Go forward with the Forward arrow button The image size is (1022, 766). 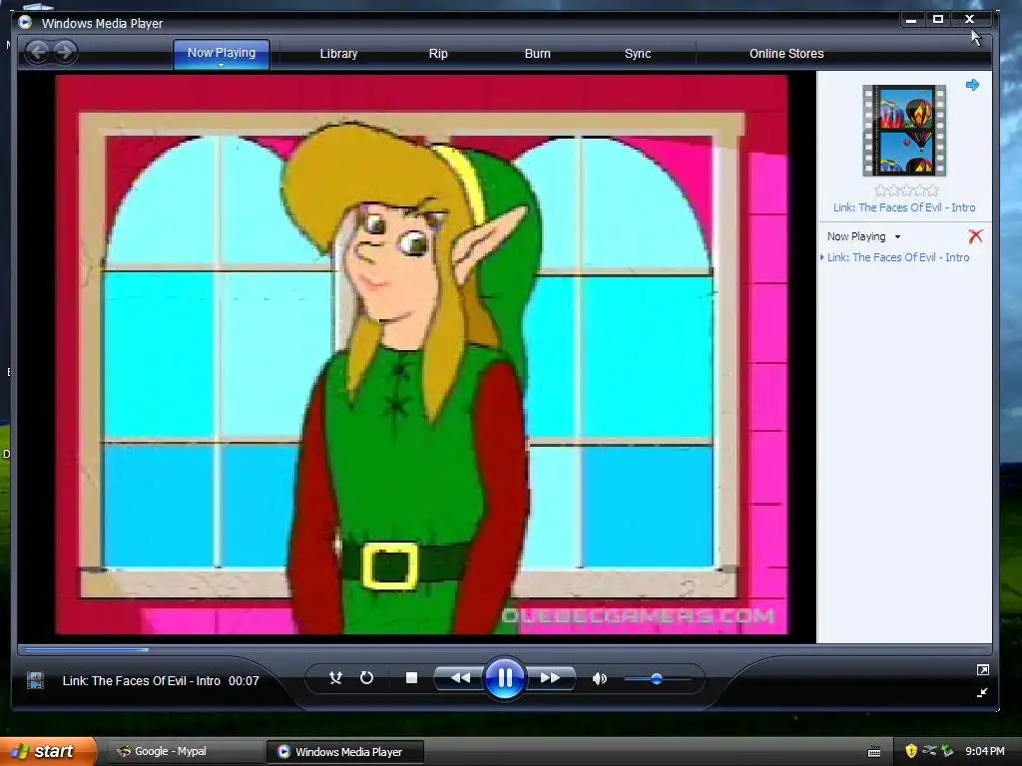pos(65,52)
